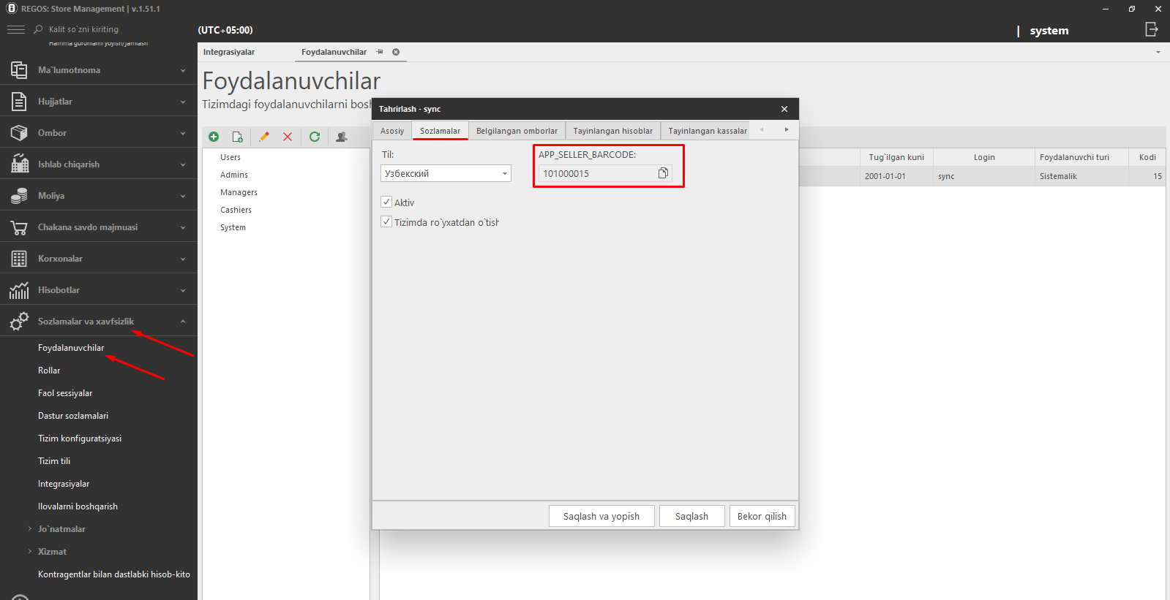The width and height of the screenshot is (1170, 600).
Task: Click the Chakana savdo cart icon
Action: click(19, 227)
